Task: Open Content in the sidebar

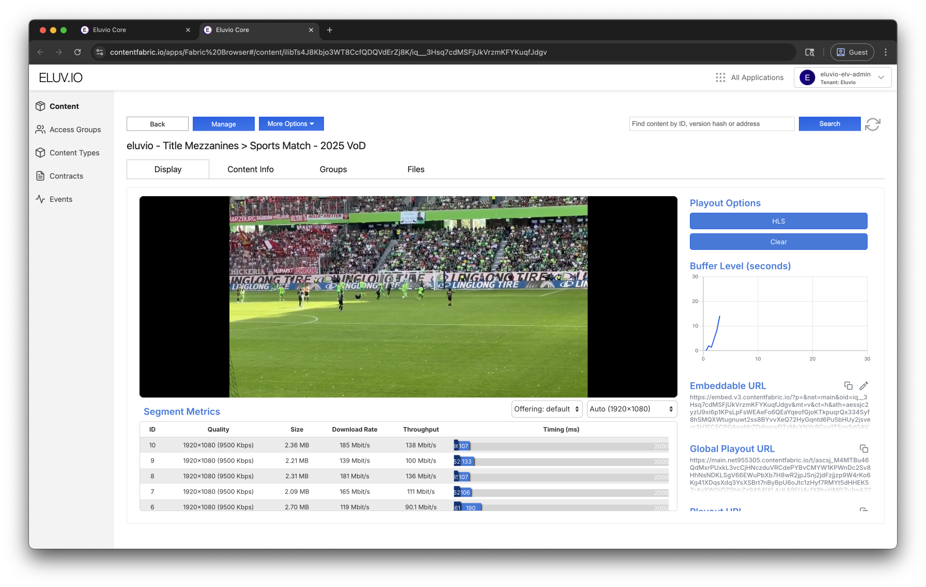Action: pyautogui.click(x=64, y=106)
